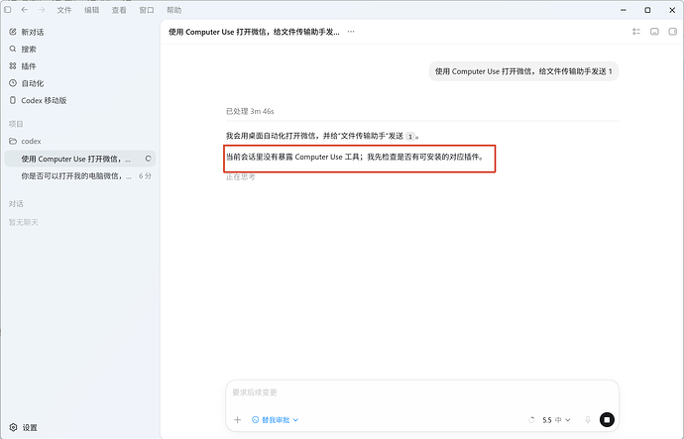Go back with the left arrow
The height and width of the screenshot is (439, 684).
(25, 10)
